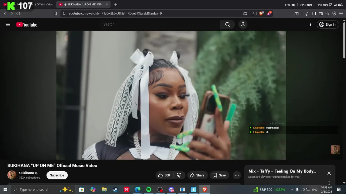Open more actions next to Save
Image resolution: width=346 pixels, height=194 pixels.
point(237,175)
